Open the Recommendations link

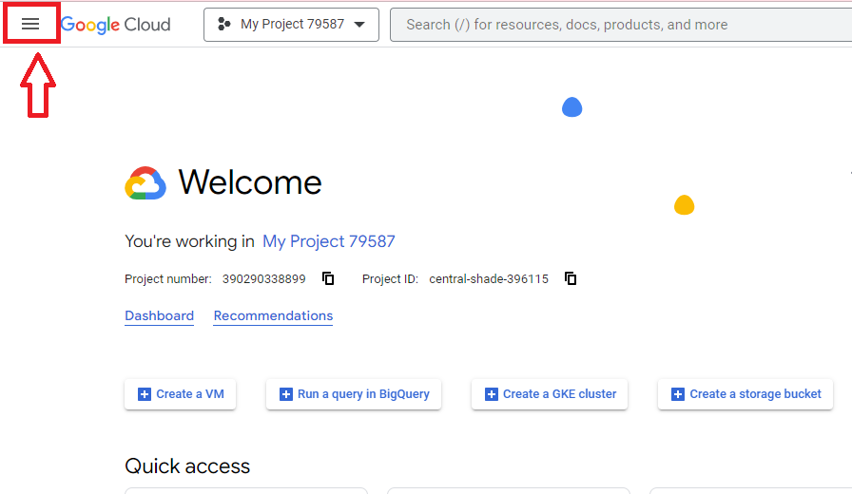tap(273, 316)
